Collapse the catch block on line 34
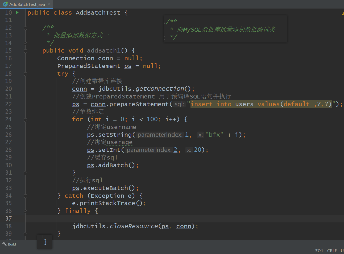Viewport: 344px width, 254px height. point(25,196)
